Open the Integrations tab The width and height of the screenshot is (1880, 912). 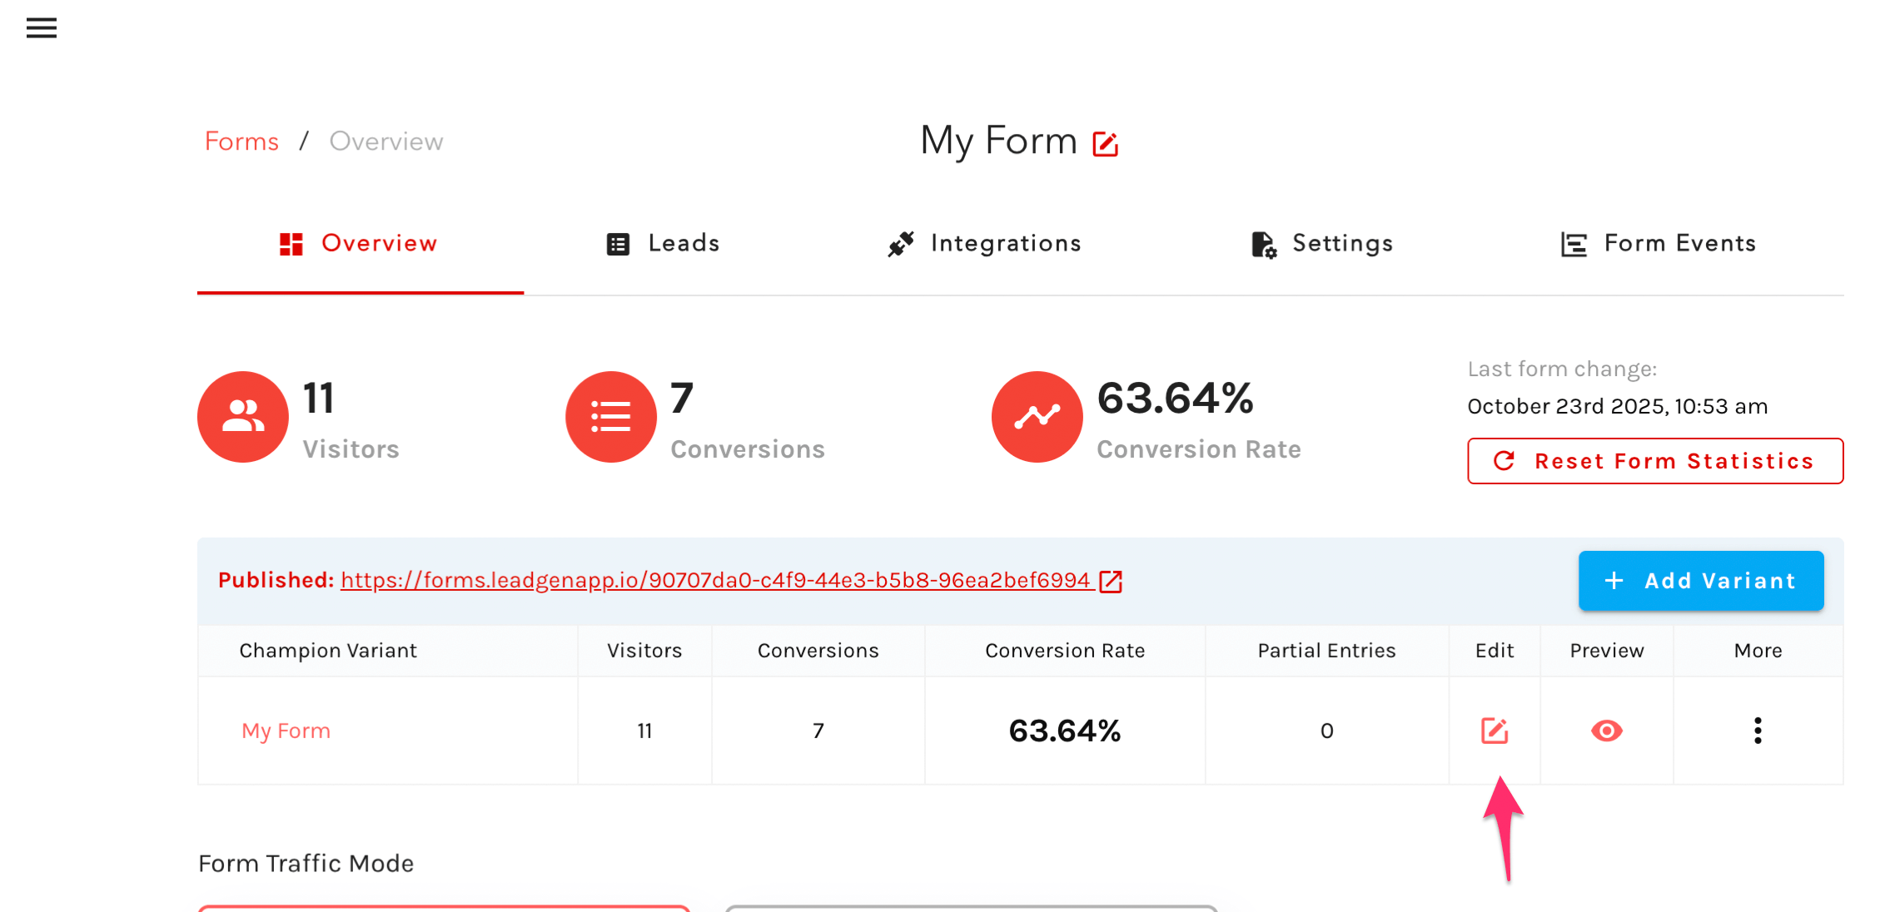tap(984, 244)
